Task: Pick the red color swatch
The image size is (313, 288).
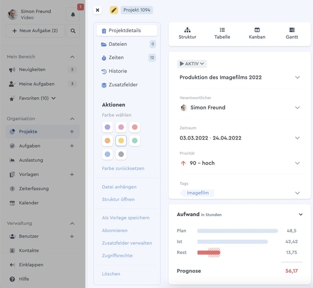Action: (135, 127)
